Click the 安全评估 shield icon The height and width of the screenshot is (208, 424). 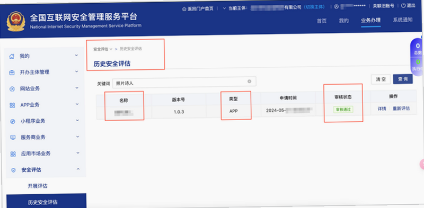tap(13, 170)
